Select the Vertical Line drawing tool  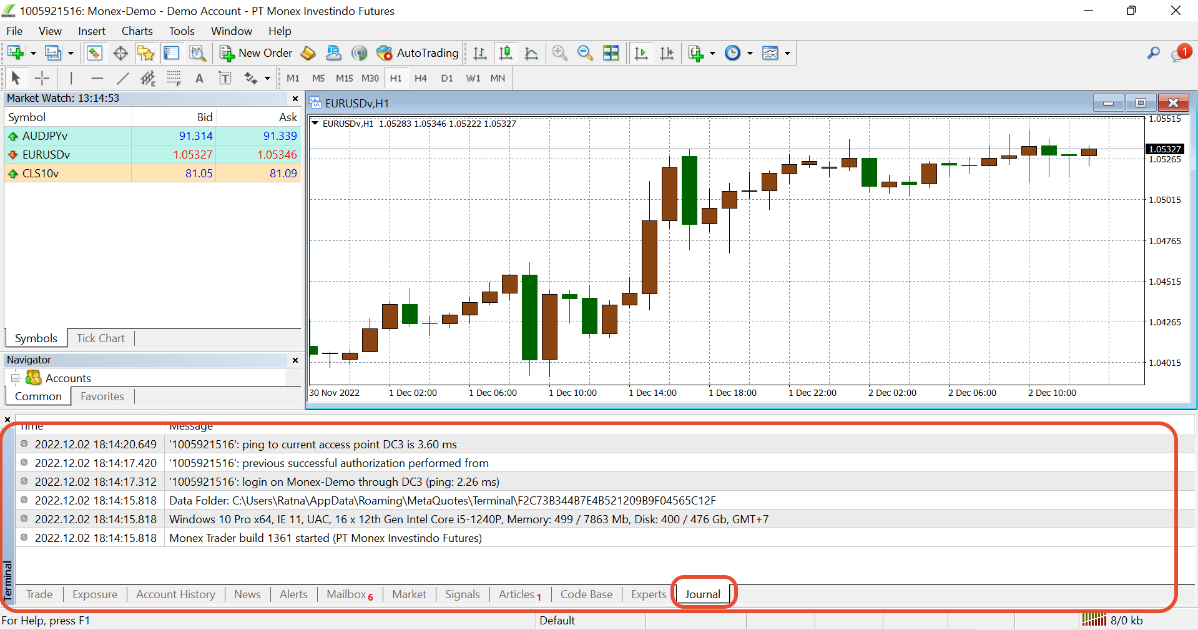pos(71,78)
